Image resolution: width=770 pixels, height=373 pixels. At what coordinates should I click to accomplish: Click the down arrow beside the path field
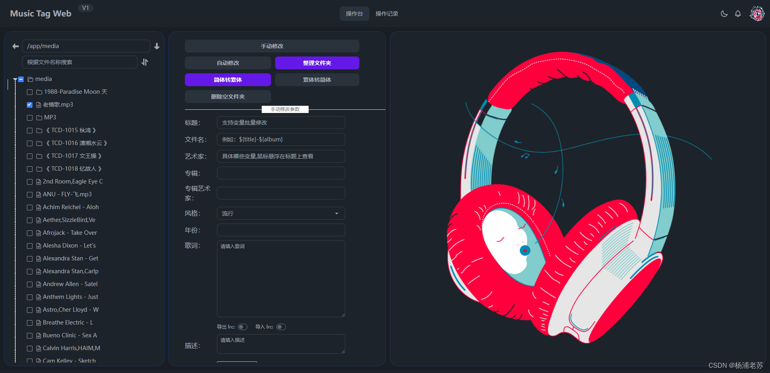(x=157, y=46)
